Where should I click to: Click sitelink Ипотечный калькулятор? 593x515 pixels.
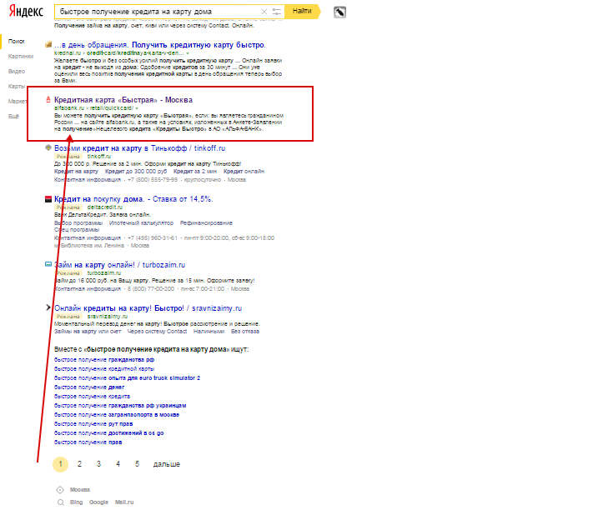141,223
